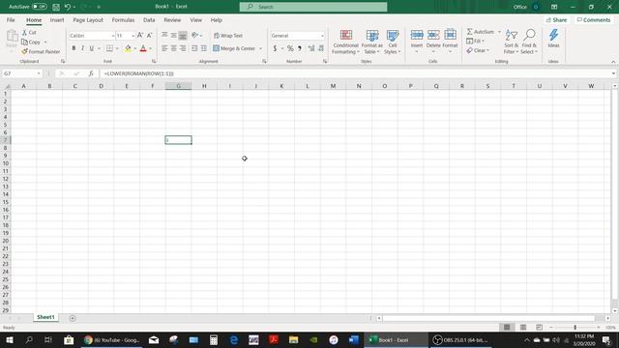Screen dimensions: 619x348
Task: Switch to the Insert tab
Action: click(x=57, y=20)
